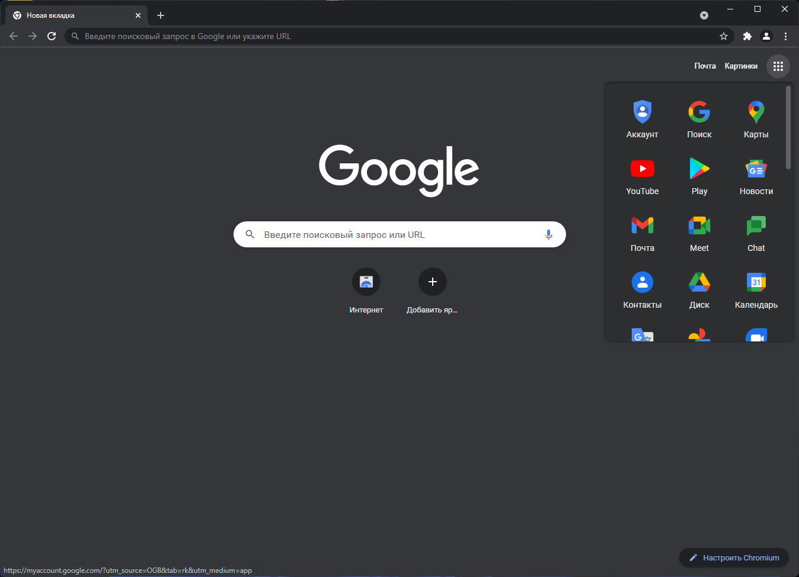This screenshot has height=577, width=799.
Task: Open the browser profile avatar
Action: 766,36
